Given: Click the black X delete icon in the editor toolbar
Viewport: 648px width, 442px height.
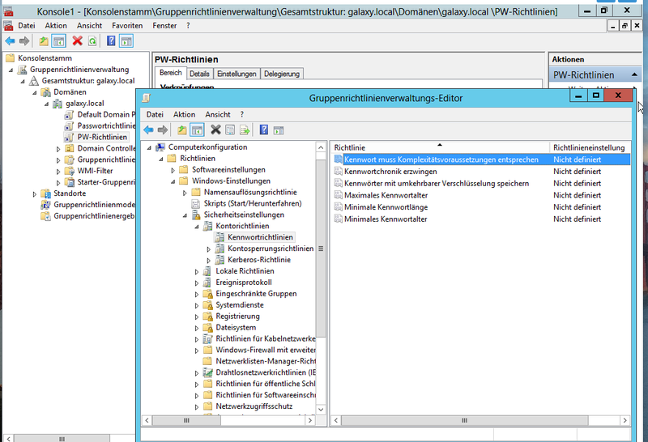Looking at the screenshot, I should pos(215,130).
